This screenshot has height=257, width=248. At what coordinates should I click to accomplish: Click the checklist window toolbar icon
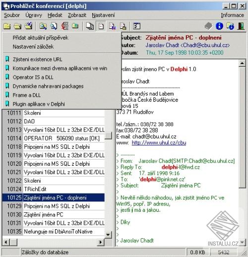137,26
